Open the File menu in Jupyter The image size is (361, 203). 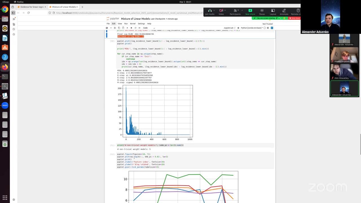(108, 24)
